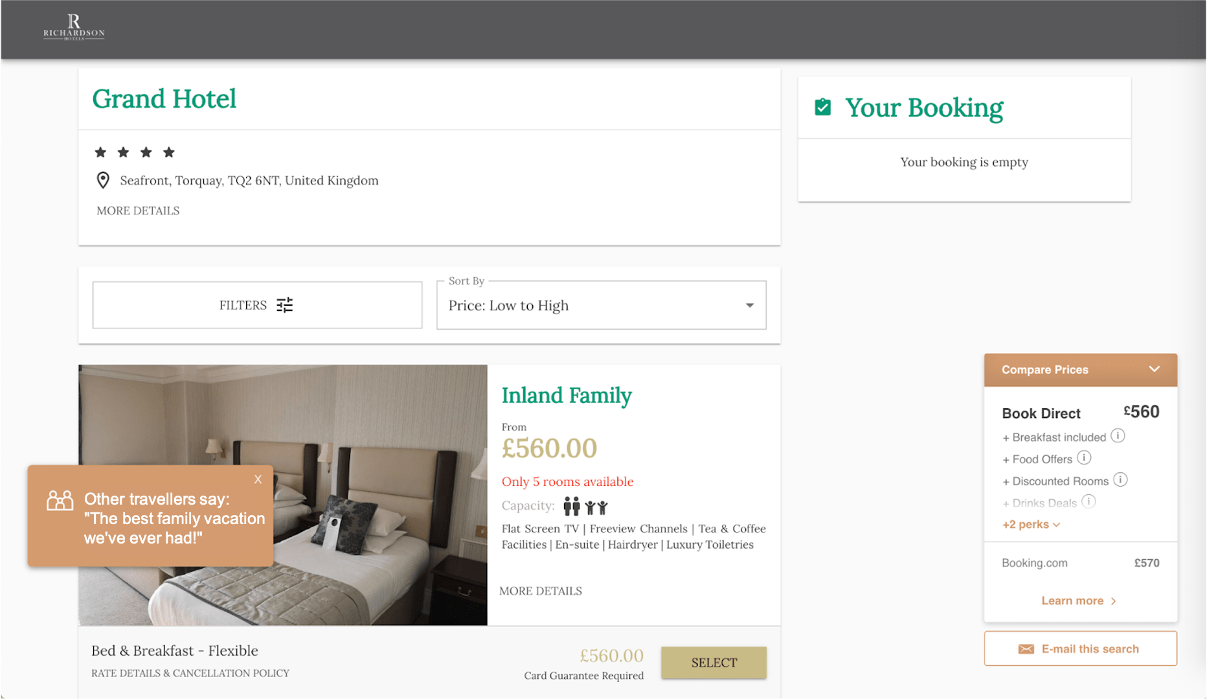Follow the Learn more link

coord(1079,601)
